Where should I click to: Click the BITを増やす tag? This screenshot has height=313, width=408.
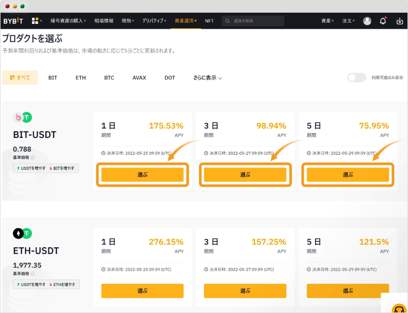[x=62, y=168]
